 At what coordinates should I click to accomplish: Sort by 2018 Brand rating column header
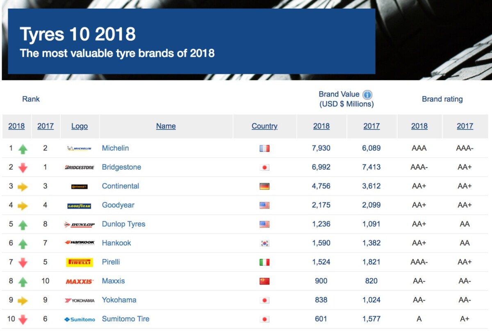coord(419,126)
